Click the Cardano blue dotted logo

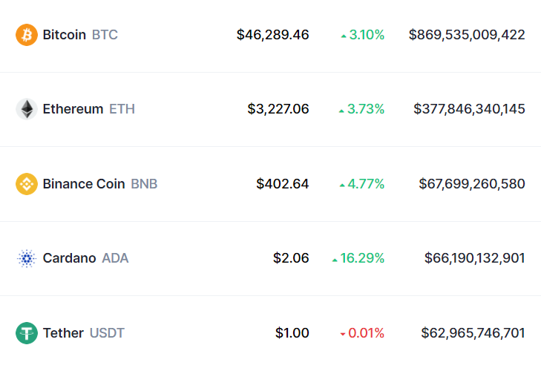27,258
